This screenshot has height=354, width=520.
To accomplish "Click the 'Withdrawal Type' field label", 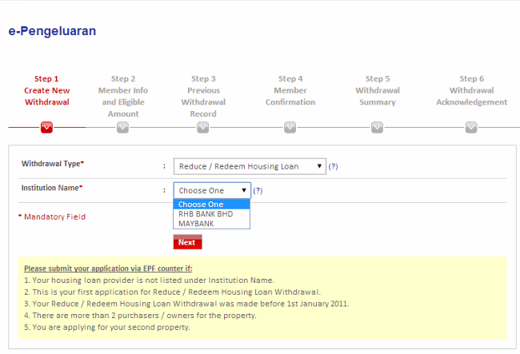I will point(52,164).
